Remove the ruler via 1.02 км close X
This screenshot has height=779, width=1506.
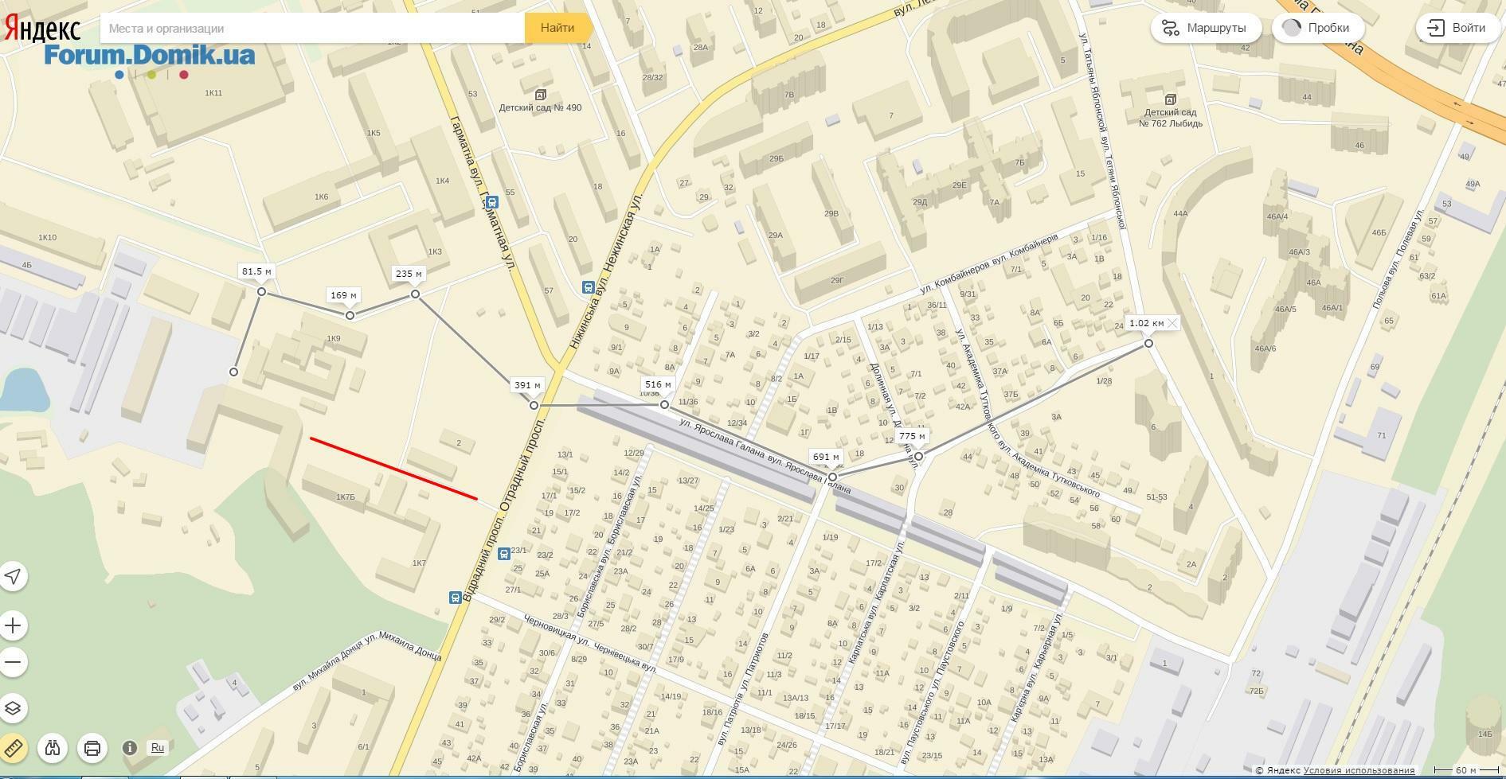[1172, 323]
